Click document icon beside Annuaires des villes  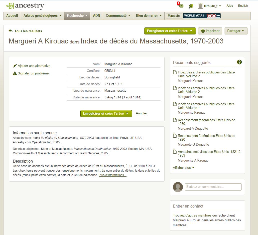click(x=175, y=152)
